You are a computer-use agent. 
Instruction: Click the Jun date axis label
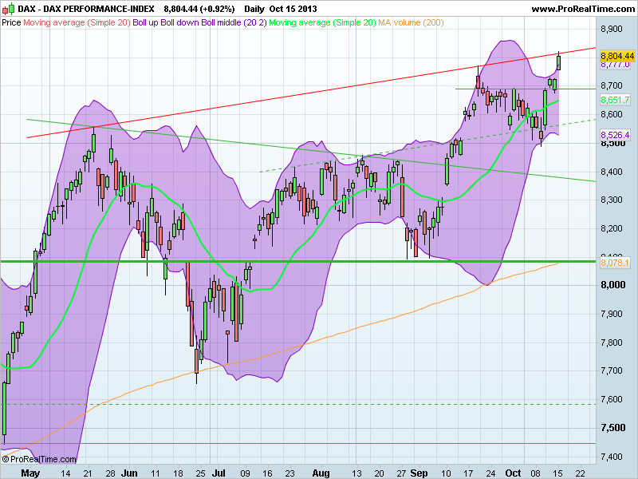coord(129,473)
